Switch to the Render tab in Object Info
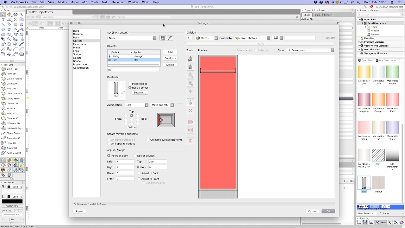The image size is (405, 228). pos(328,15)
